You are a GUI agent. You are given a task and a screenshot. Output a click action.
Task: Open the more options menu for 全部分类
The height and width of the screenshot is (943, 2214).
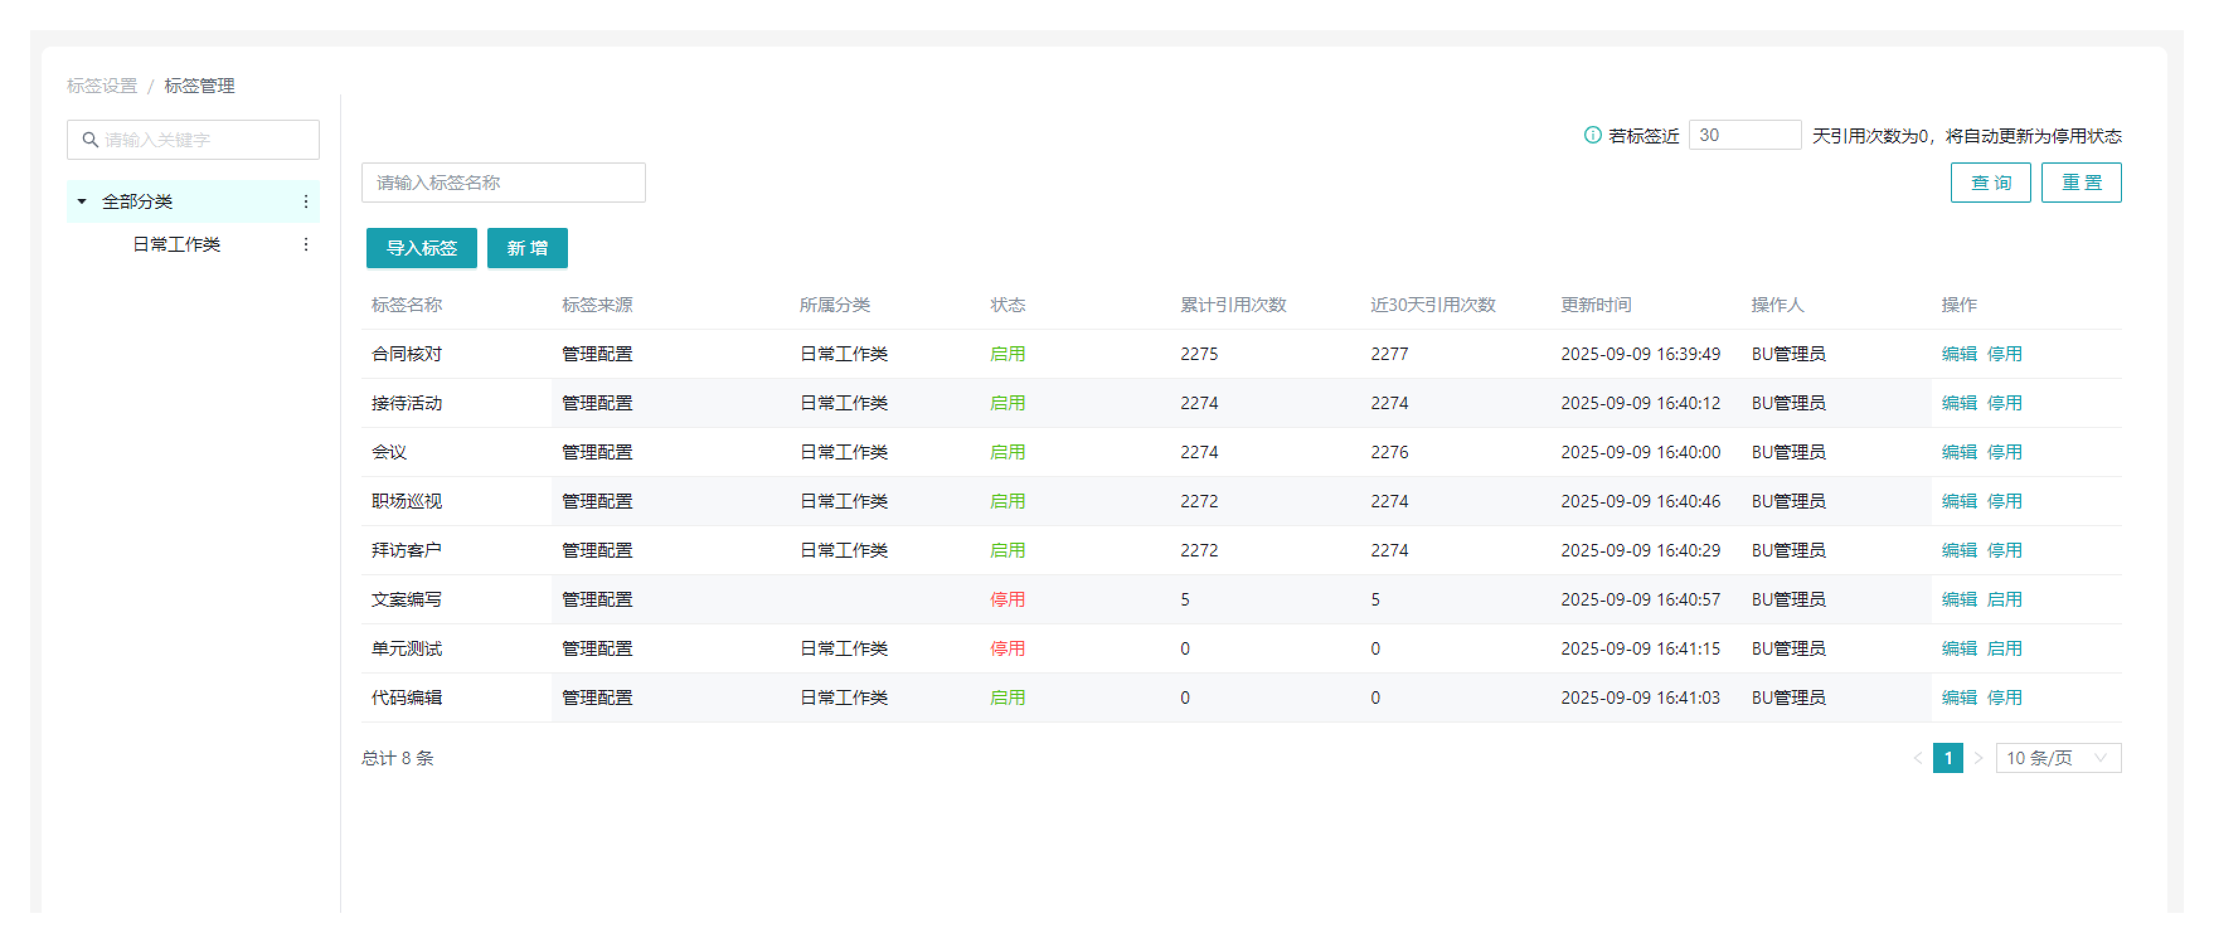[305, 201]
